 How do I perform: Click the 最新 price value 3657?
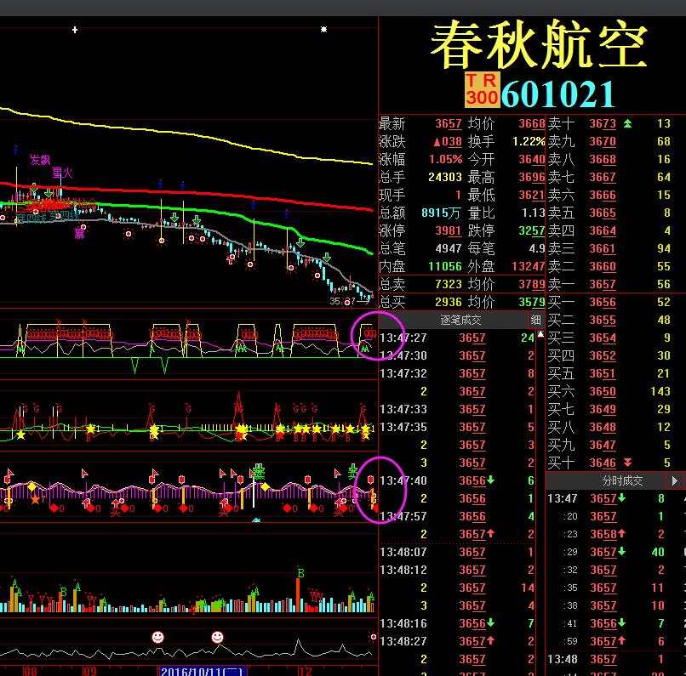[449, 123]
